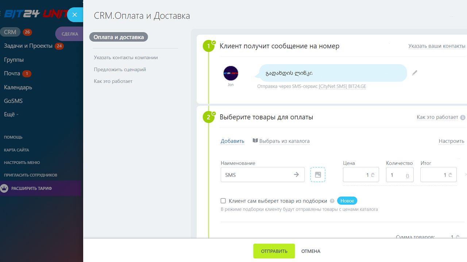Viewport: 467px width, 262px height.
Task: Click the green step 1 marker
Action: pyautogui.click(x=209, y=46)
